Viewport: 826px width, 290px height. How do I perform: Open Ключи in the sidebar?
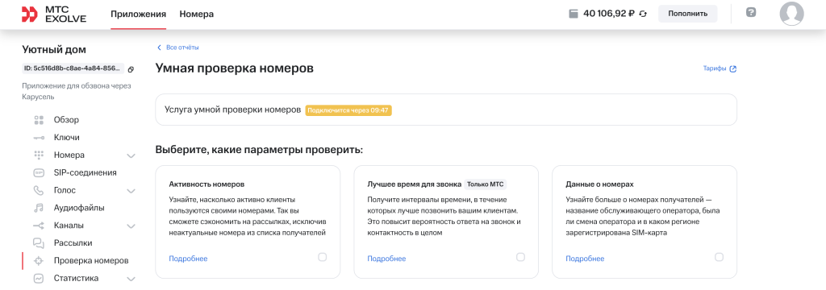(66, 138)
